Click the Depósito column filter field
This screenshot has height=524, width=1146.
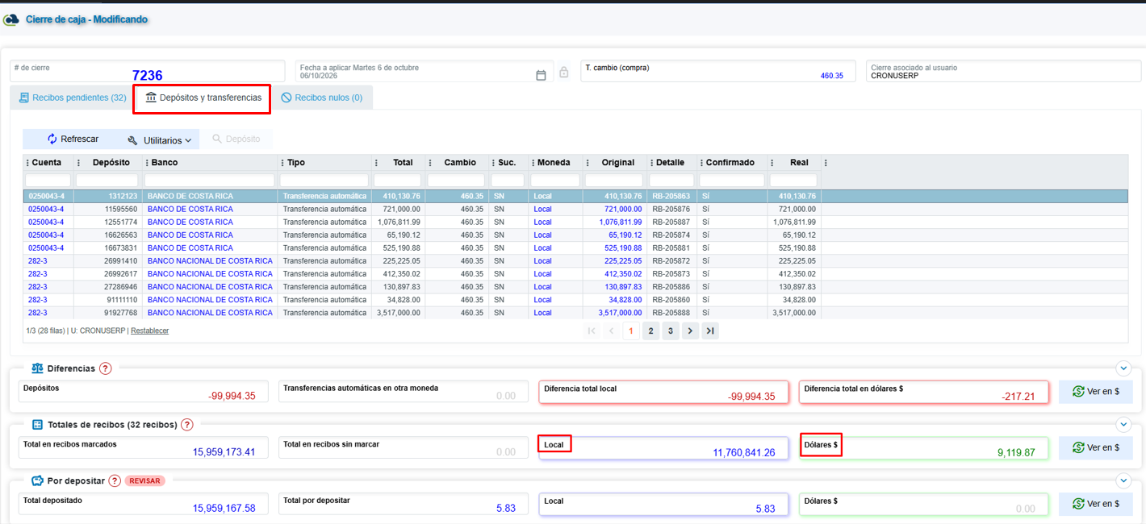[107, 181]
